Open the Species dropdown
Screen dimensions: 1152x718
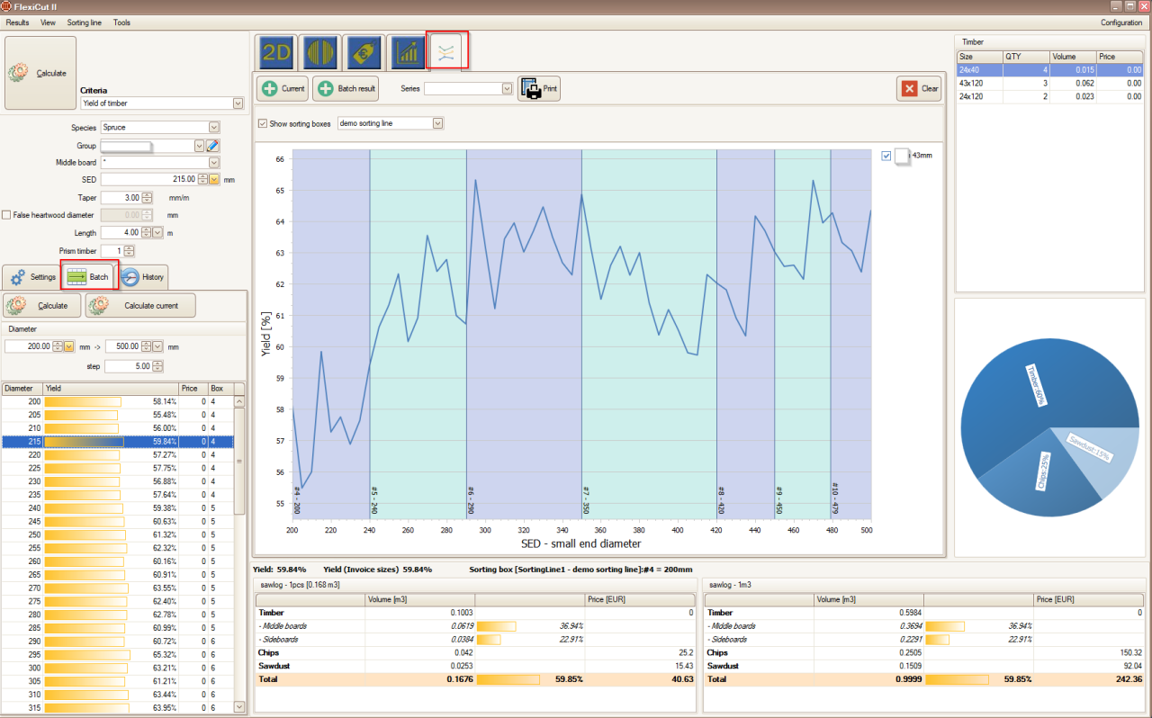click(214, 128)
